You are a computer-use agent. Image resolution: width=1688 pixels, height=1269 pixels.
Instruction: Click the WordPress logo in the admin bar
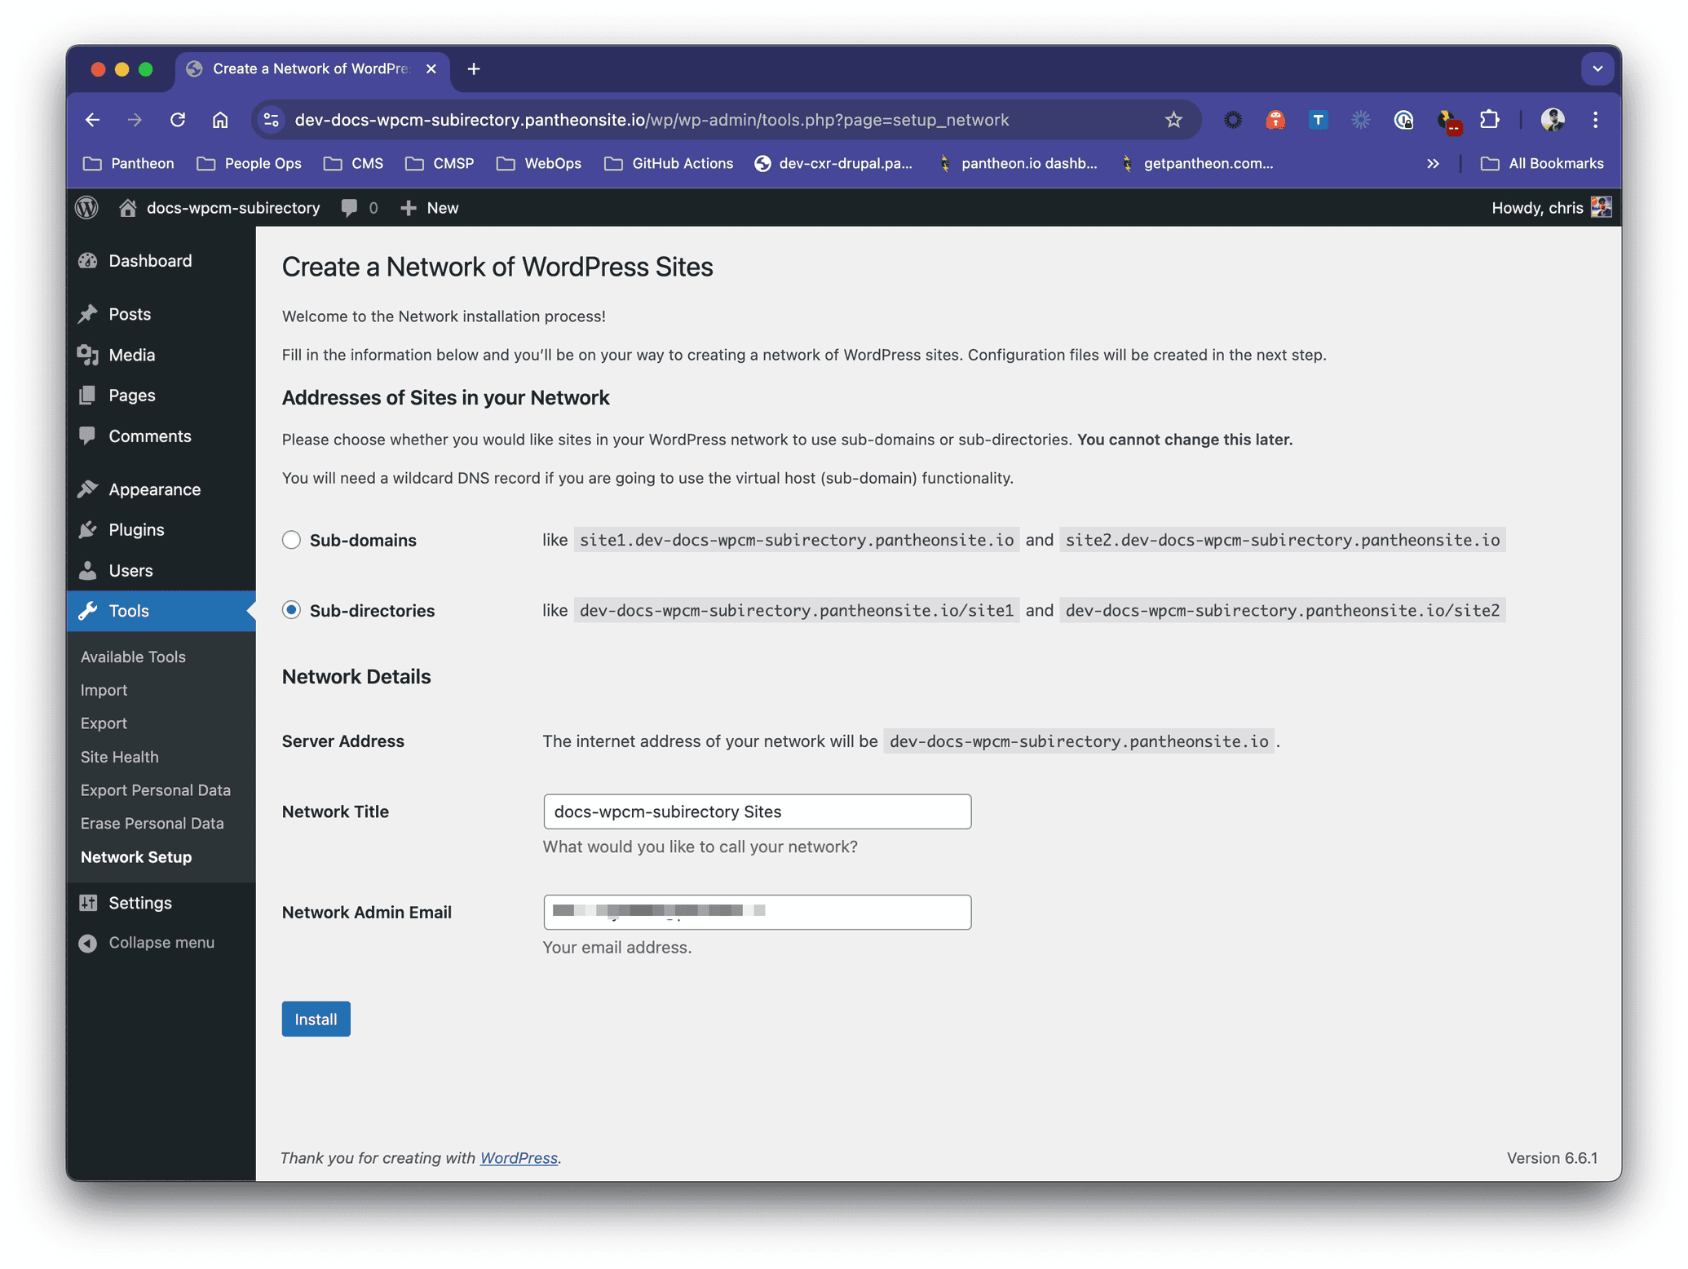click(87, 207)
